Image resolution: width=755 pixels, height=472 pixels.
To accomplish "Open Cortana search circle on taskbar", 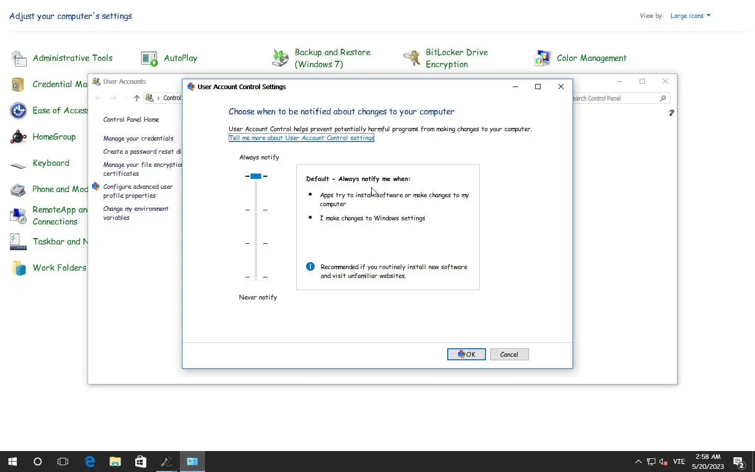I will coord(38,462).
